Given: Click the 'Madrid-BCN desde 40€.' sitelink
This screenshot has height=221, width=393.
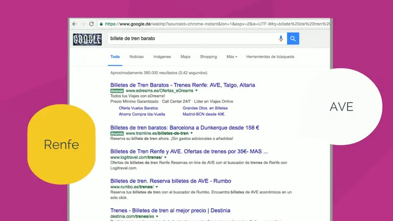Looking at the screenshot, I should [x=204, y=114].
